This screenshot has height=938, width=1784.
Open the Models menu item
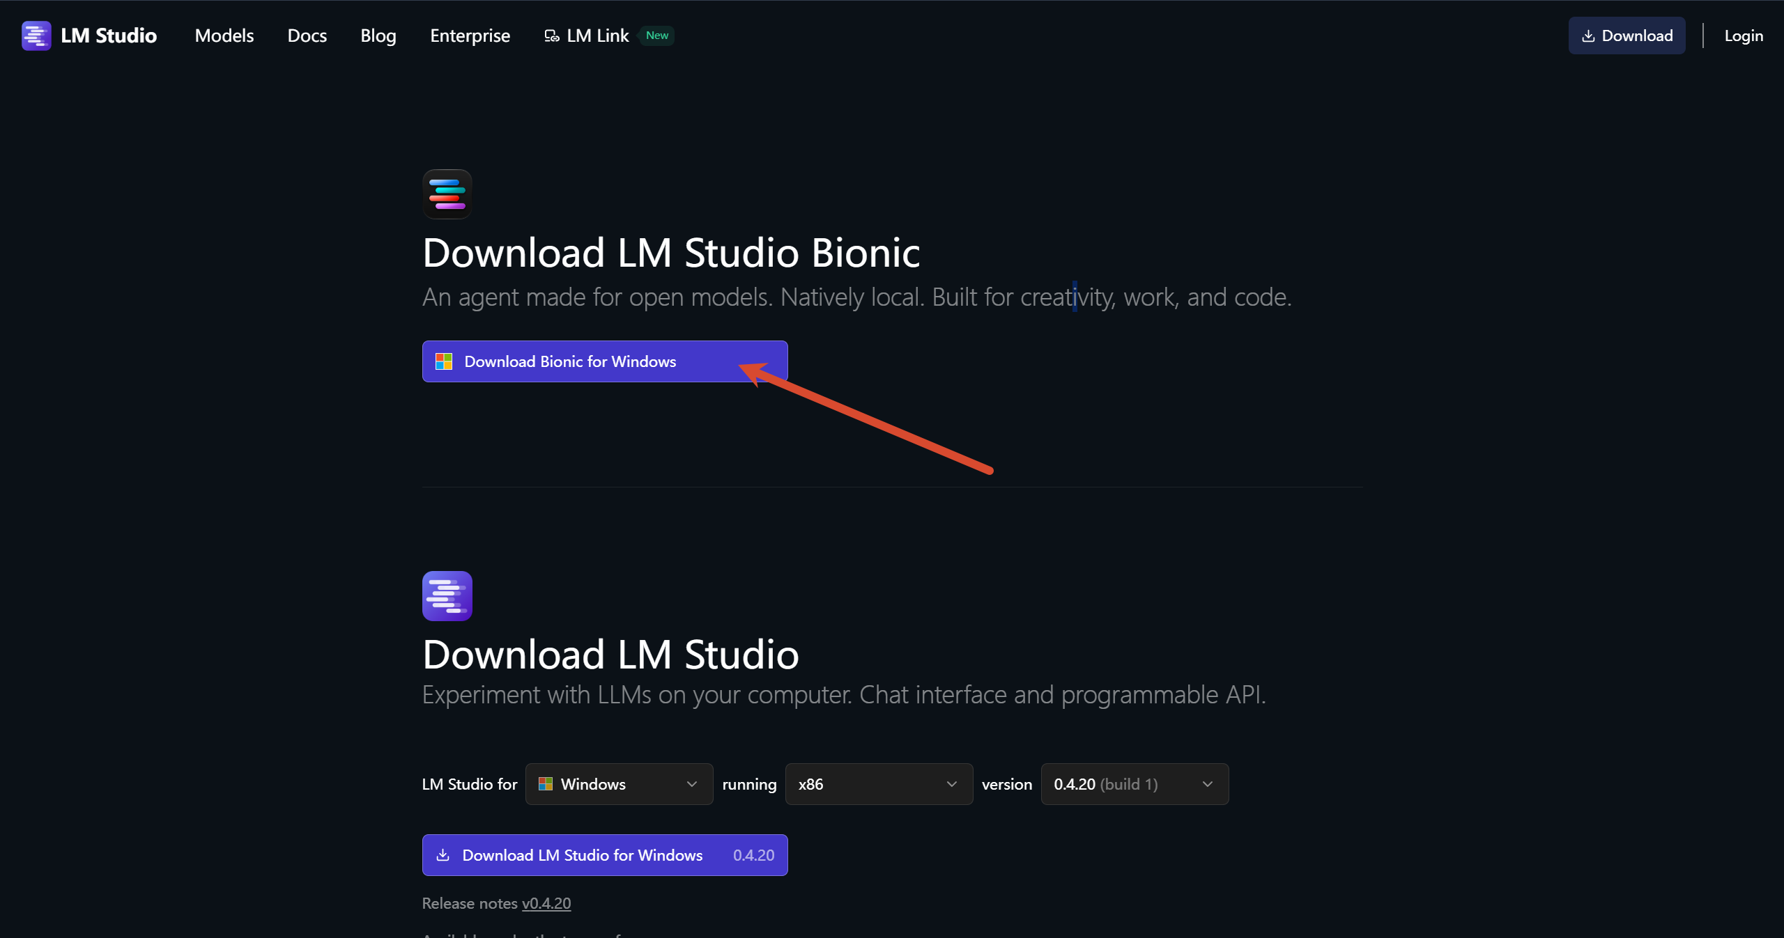pos(224,36)
